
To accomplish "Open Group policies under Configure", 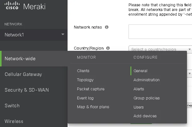I will tap(147, 98).
